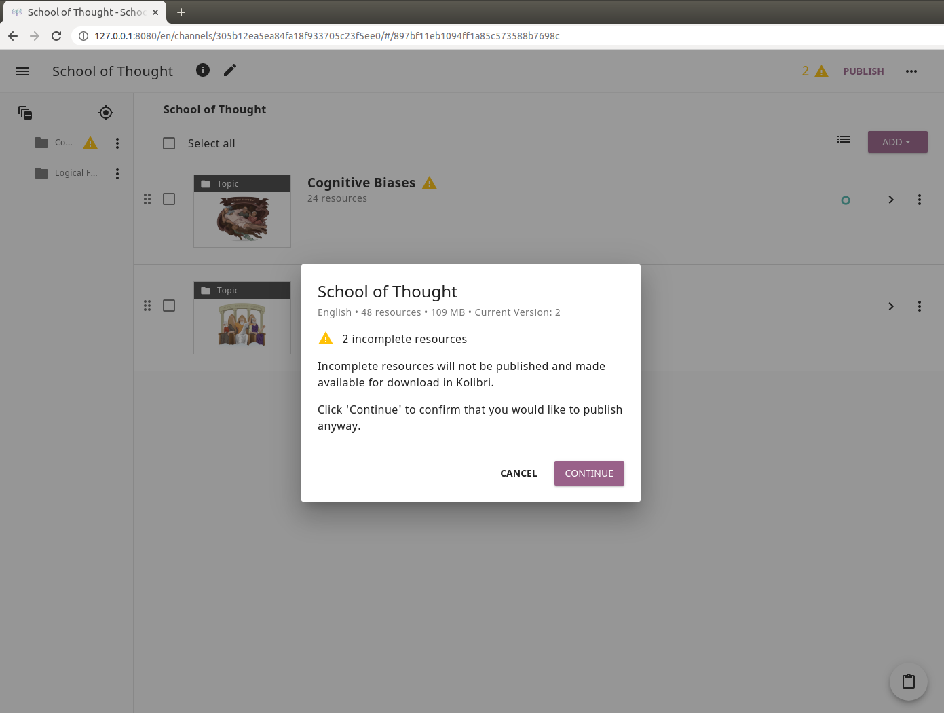The height and width of the screenshot is (713, 944).
Task: Collapse all tree folders icon
Action: point(25,113)
